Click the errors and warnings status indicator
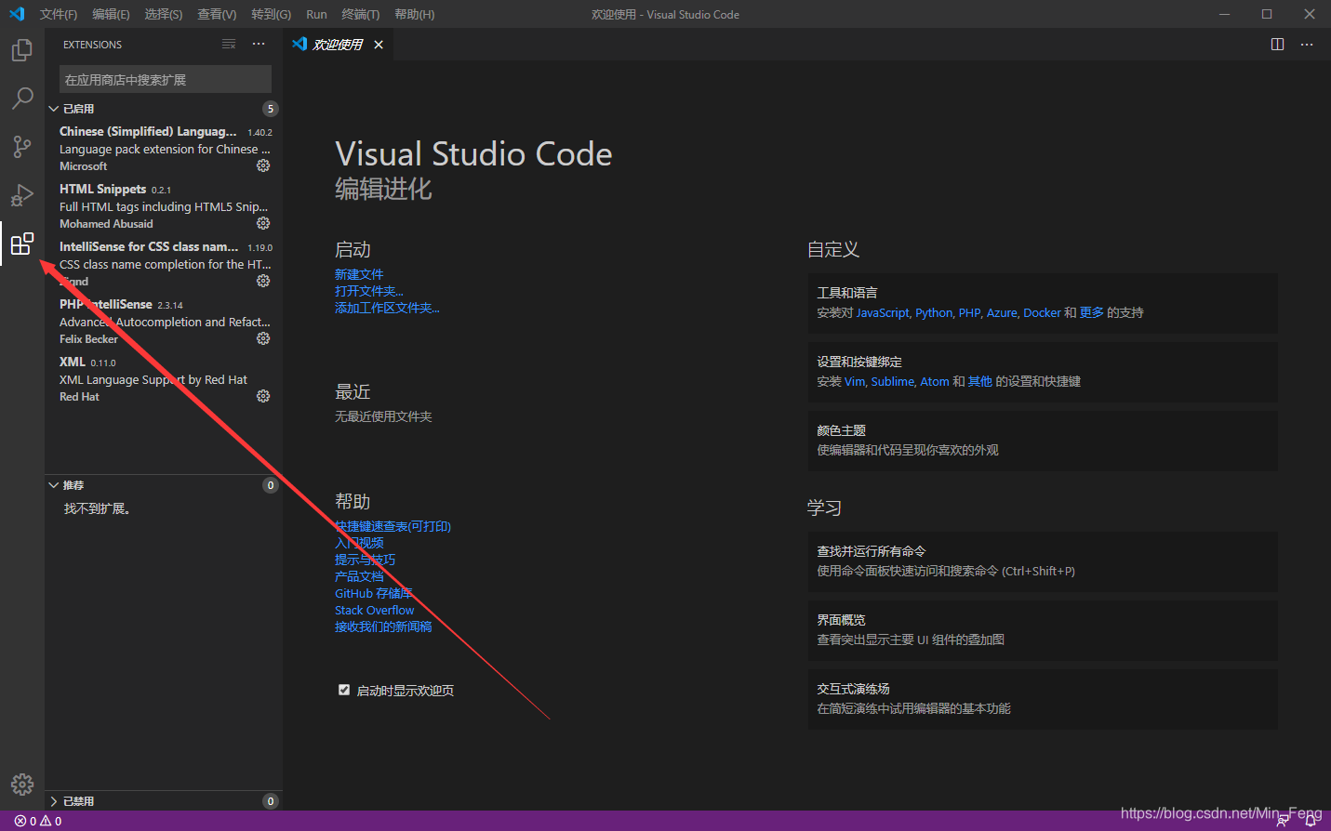Screen dimensions: 1331x831 38,821
